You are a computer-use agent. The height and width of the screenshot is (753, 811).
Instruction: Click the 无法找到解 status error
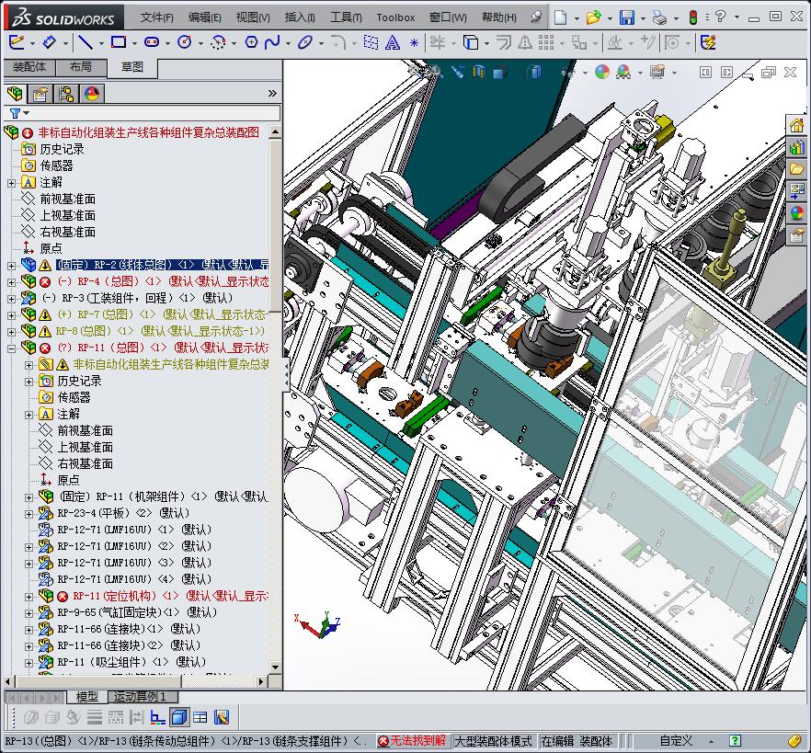click(x=412, y=741)
